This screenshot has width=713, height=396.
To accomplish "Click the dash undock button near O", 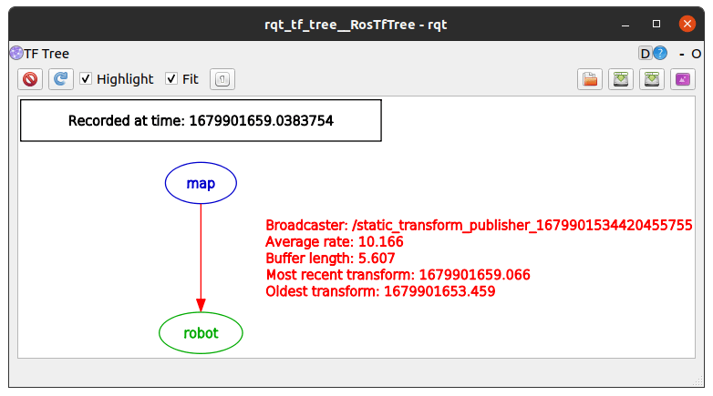I will 682,54.
